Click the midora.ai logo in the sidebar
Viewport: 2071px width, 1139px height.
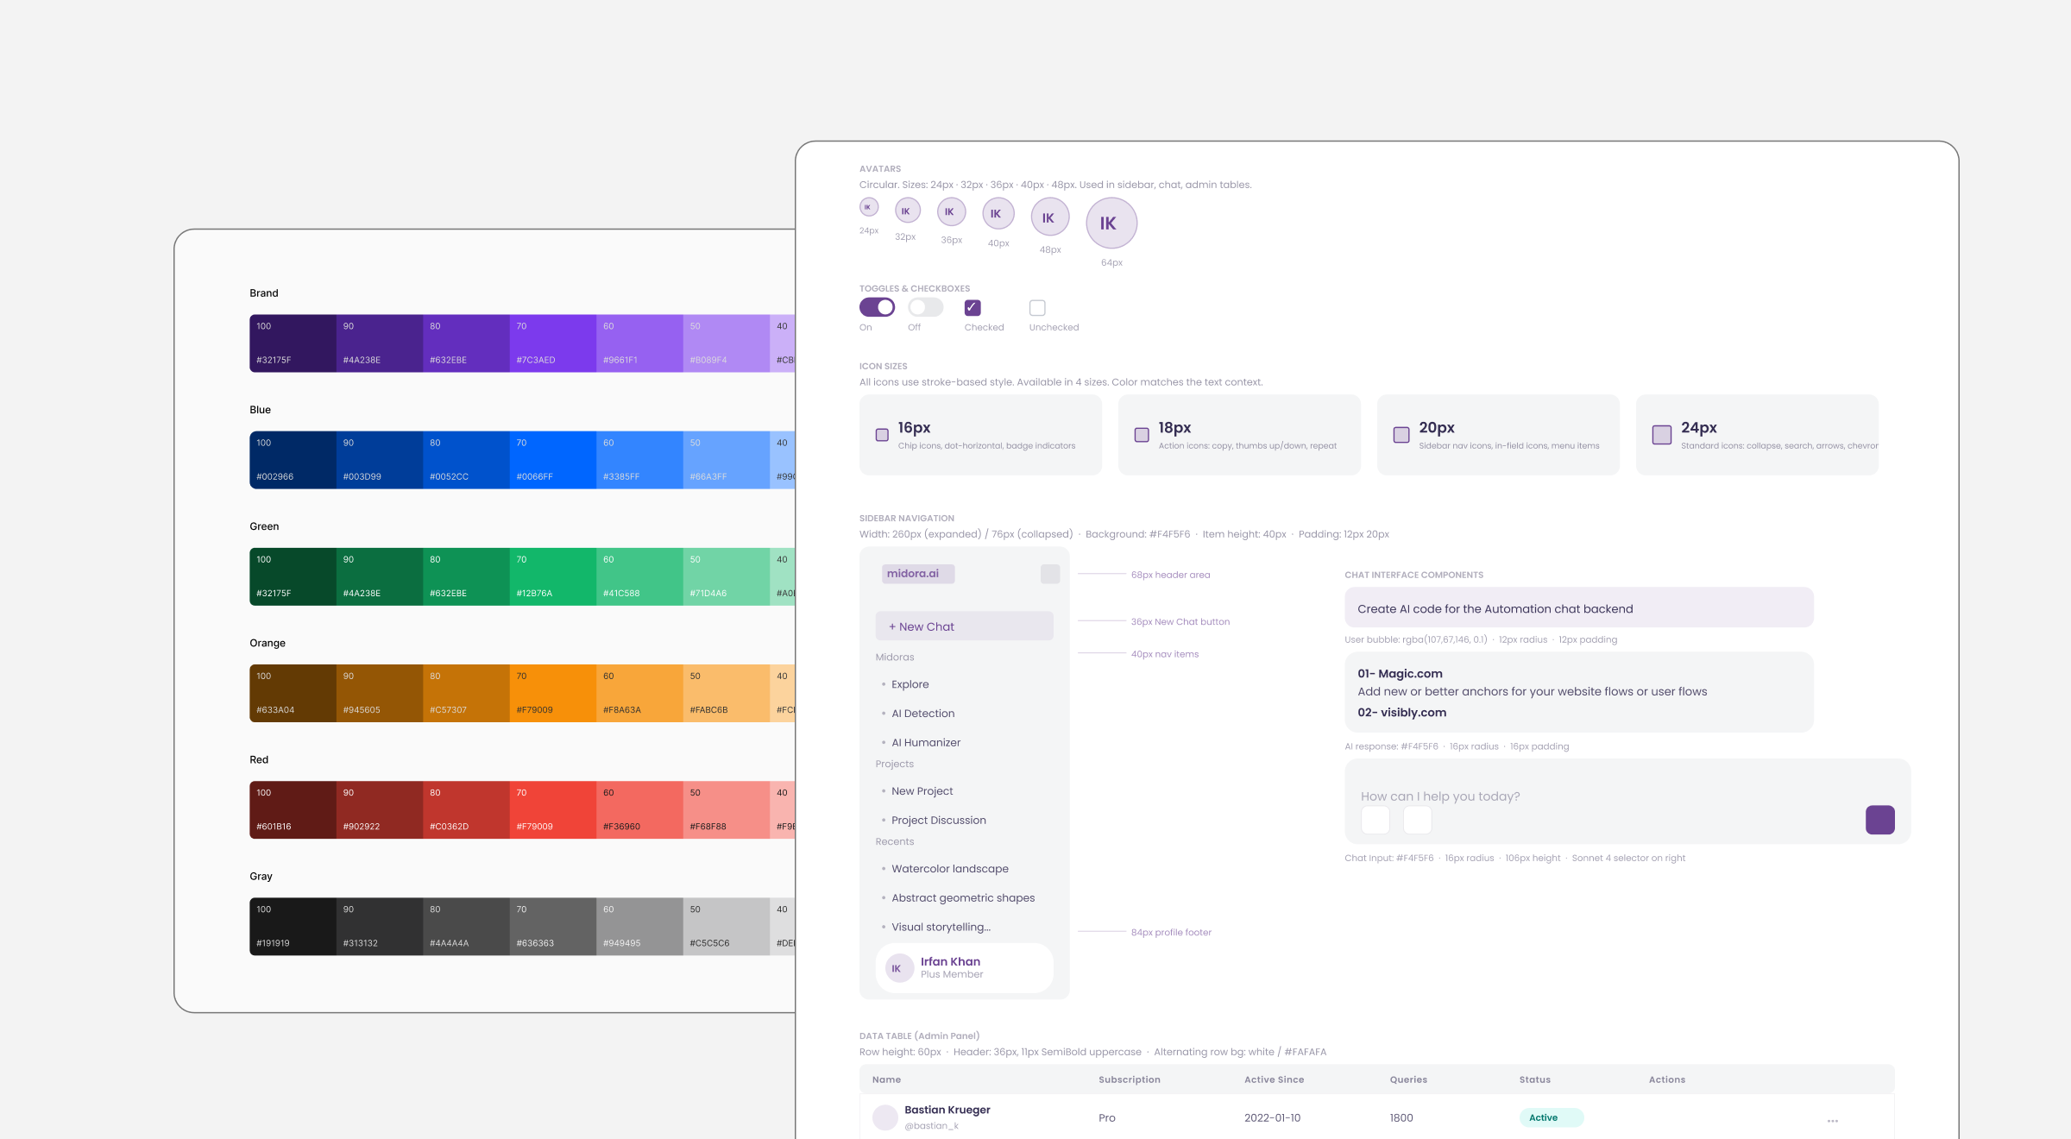(x=918, y=574)
